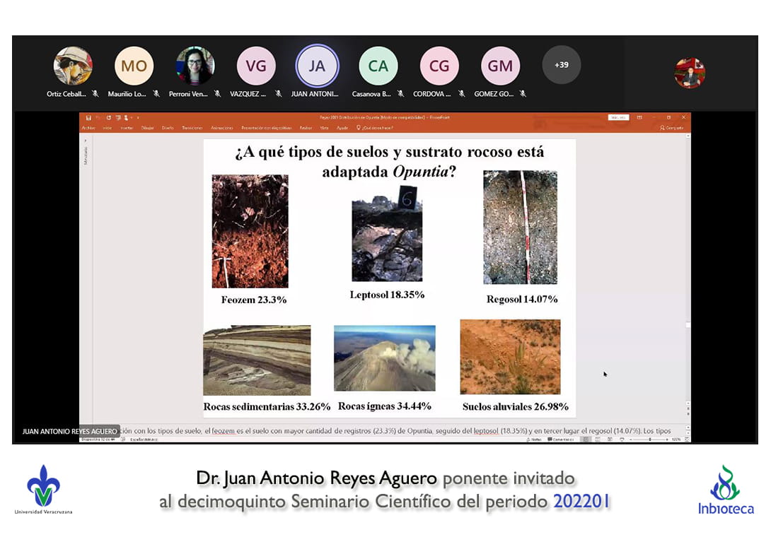
Task: Click the Undo icon in the quick access toolbar
Action: [x=98, y=117]
